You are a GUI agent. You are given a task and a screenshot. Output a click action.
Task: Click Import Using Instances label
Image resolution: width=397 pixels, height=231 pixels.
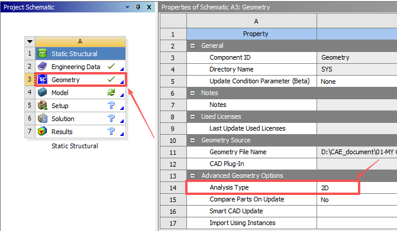coord(243,223)
